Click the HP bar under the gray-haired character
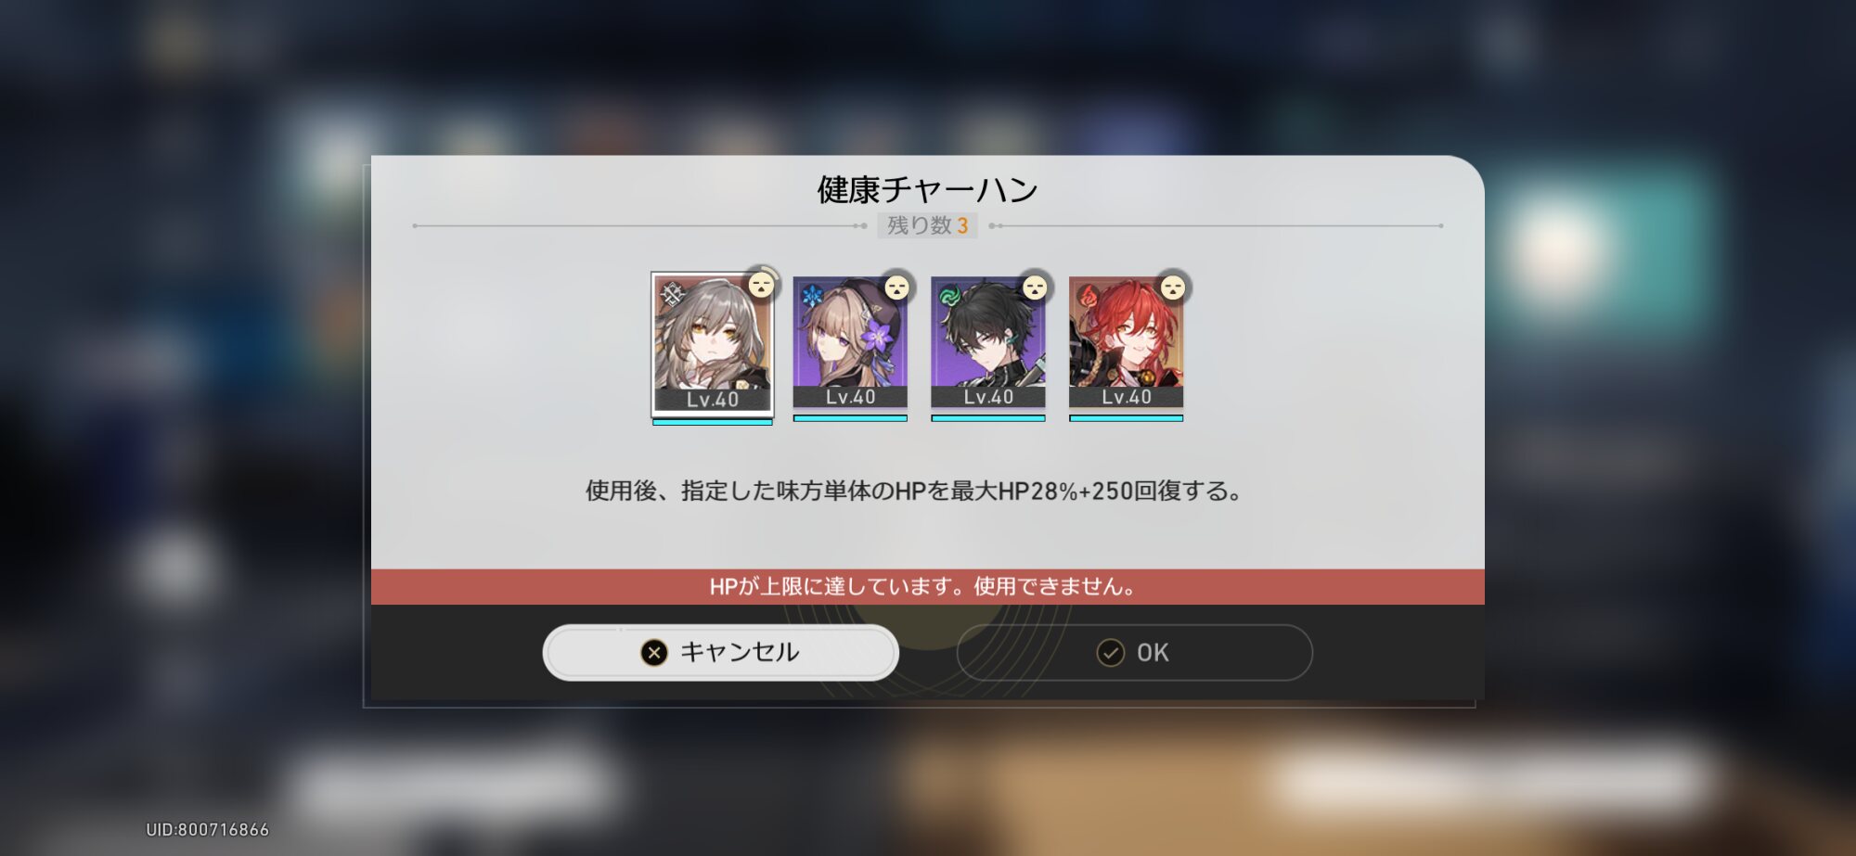The height and width of the screenshot is (856, 1856). pos(712,422)
